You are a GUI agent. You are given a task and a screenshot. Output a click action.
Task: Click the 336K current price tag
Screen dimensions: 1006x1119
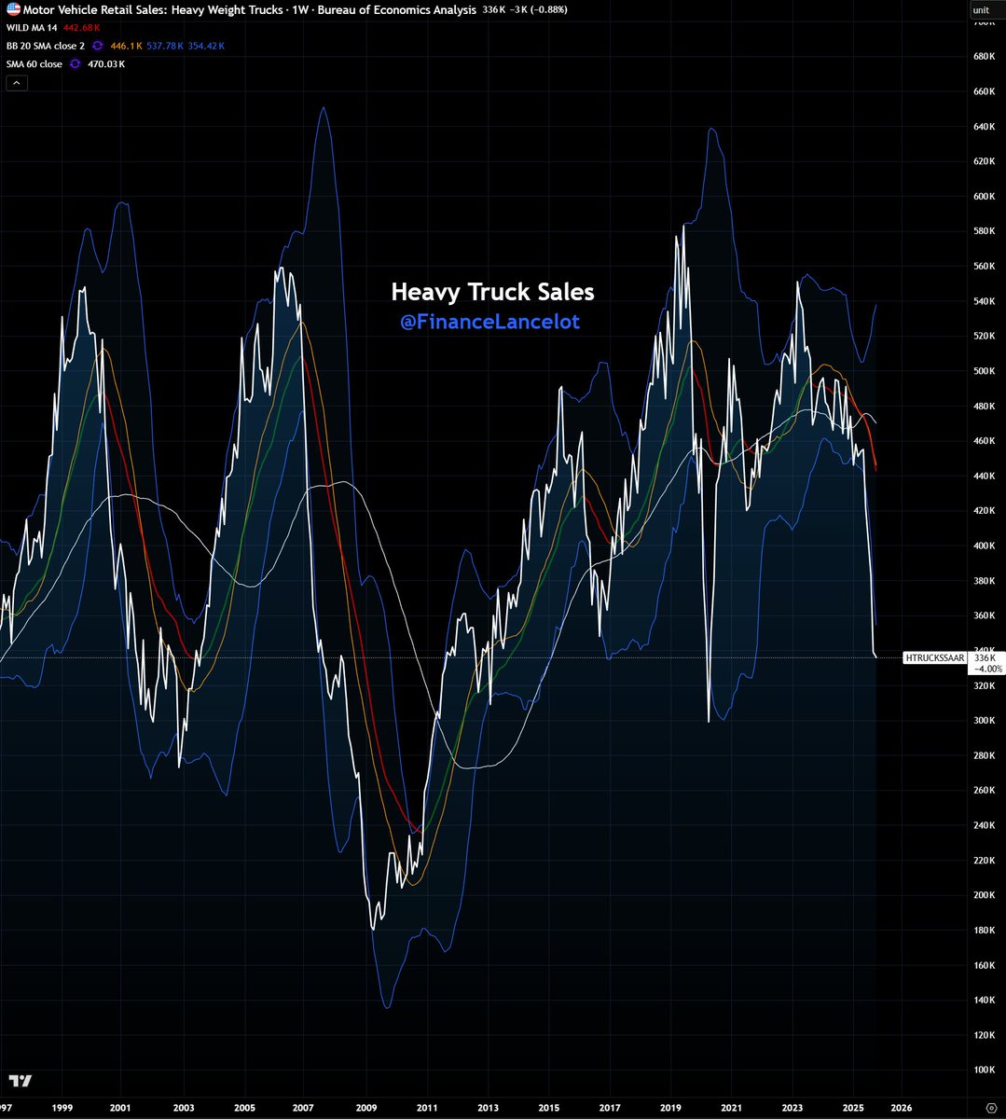click(985, 663)
